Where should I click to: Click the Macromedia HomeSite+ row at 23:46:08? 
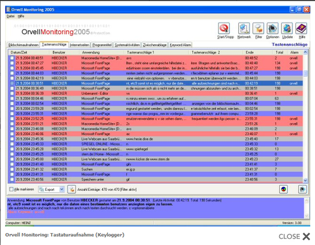156,128
